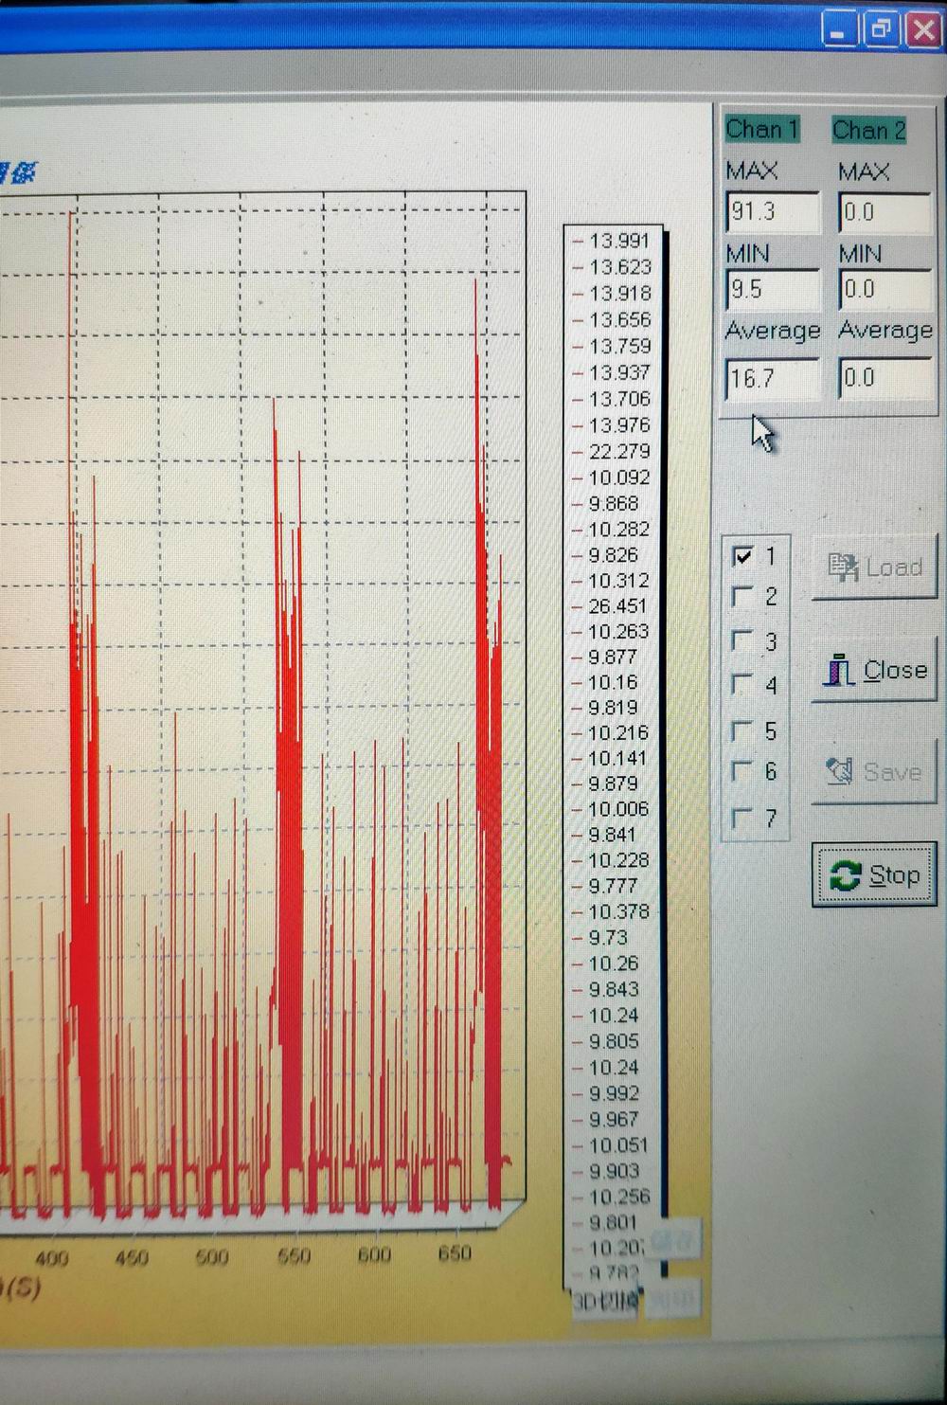Viewport: 947px width, 1405px height.
Task: Pick the 10.282 entry in the list
Action: point(619,530)
